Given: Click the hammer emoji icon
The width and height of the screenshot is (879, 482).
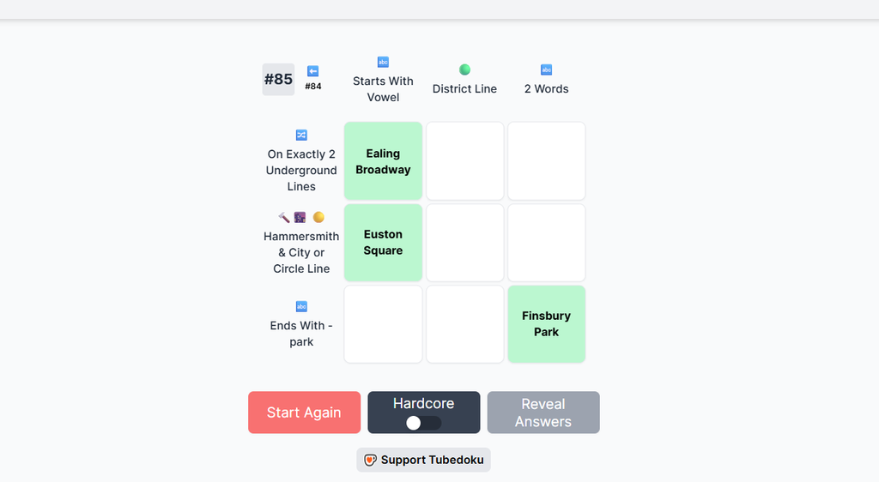Looking at the screenshot, I should pyautogui.click(x=284, y=218).
